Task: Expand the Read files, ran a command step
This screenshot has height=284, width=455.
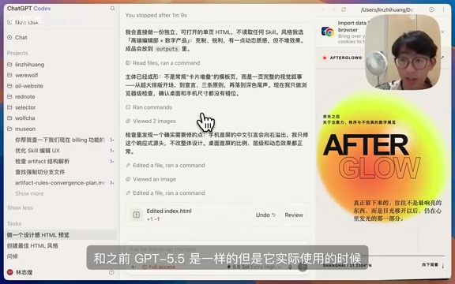Action: coord(163,63)
